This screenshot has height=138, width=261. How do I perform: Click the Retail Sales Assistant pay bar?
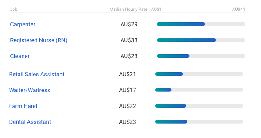click(x=199, y=74)
